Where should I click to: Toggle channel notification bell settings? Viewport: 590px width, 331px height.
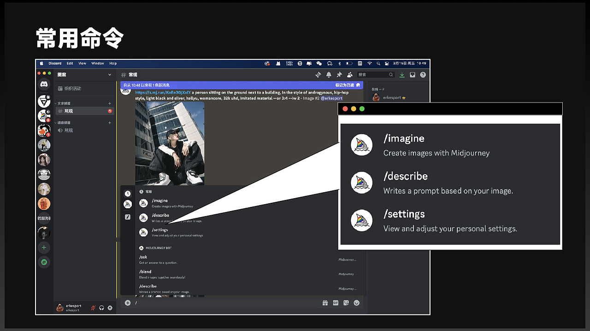329,74
